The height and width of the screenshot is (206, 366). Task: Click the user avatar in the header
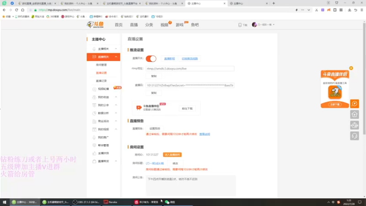point(254,25)
